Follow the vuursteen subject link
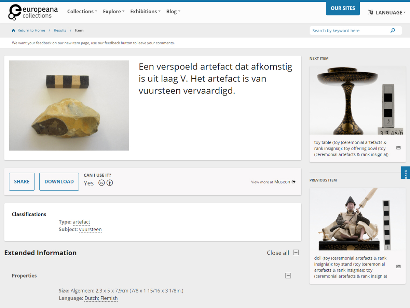The width and height of the screenshot is (410, 308). [90, 229]
